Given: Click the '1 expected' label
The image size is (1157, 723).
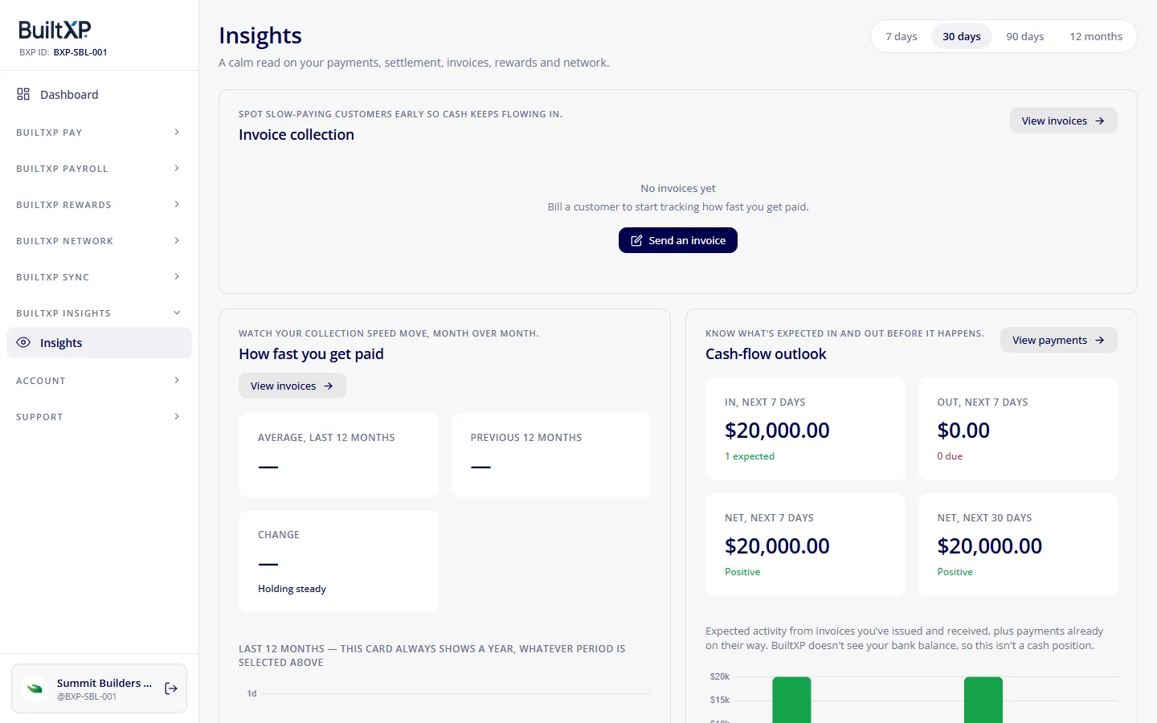Looking at the screenshot, I should 750,456.
